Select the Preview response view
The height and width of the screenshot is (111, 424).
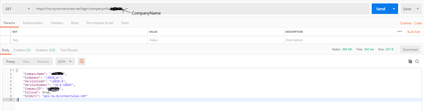click(43, 61)
